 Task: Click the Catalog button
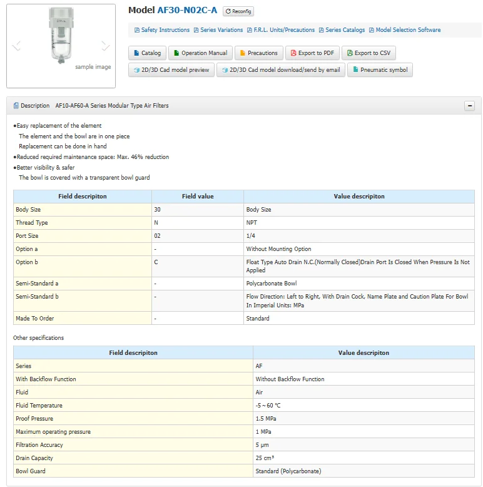pos(147,53)
